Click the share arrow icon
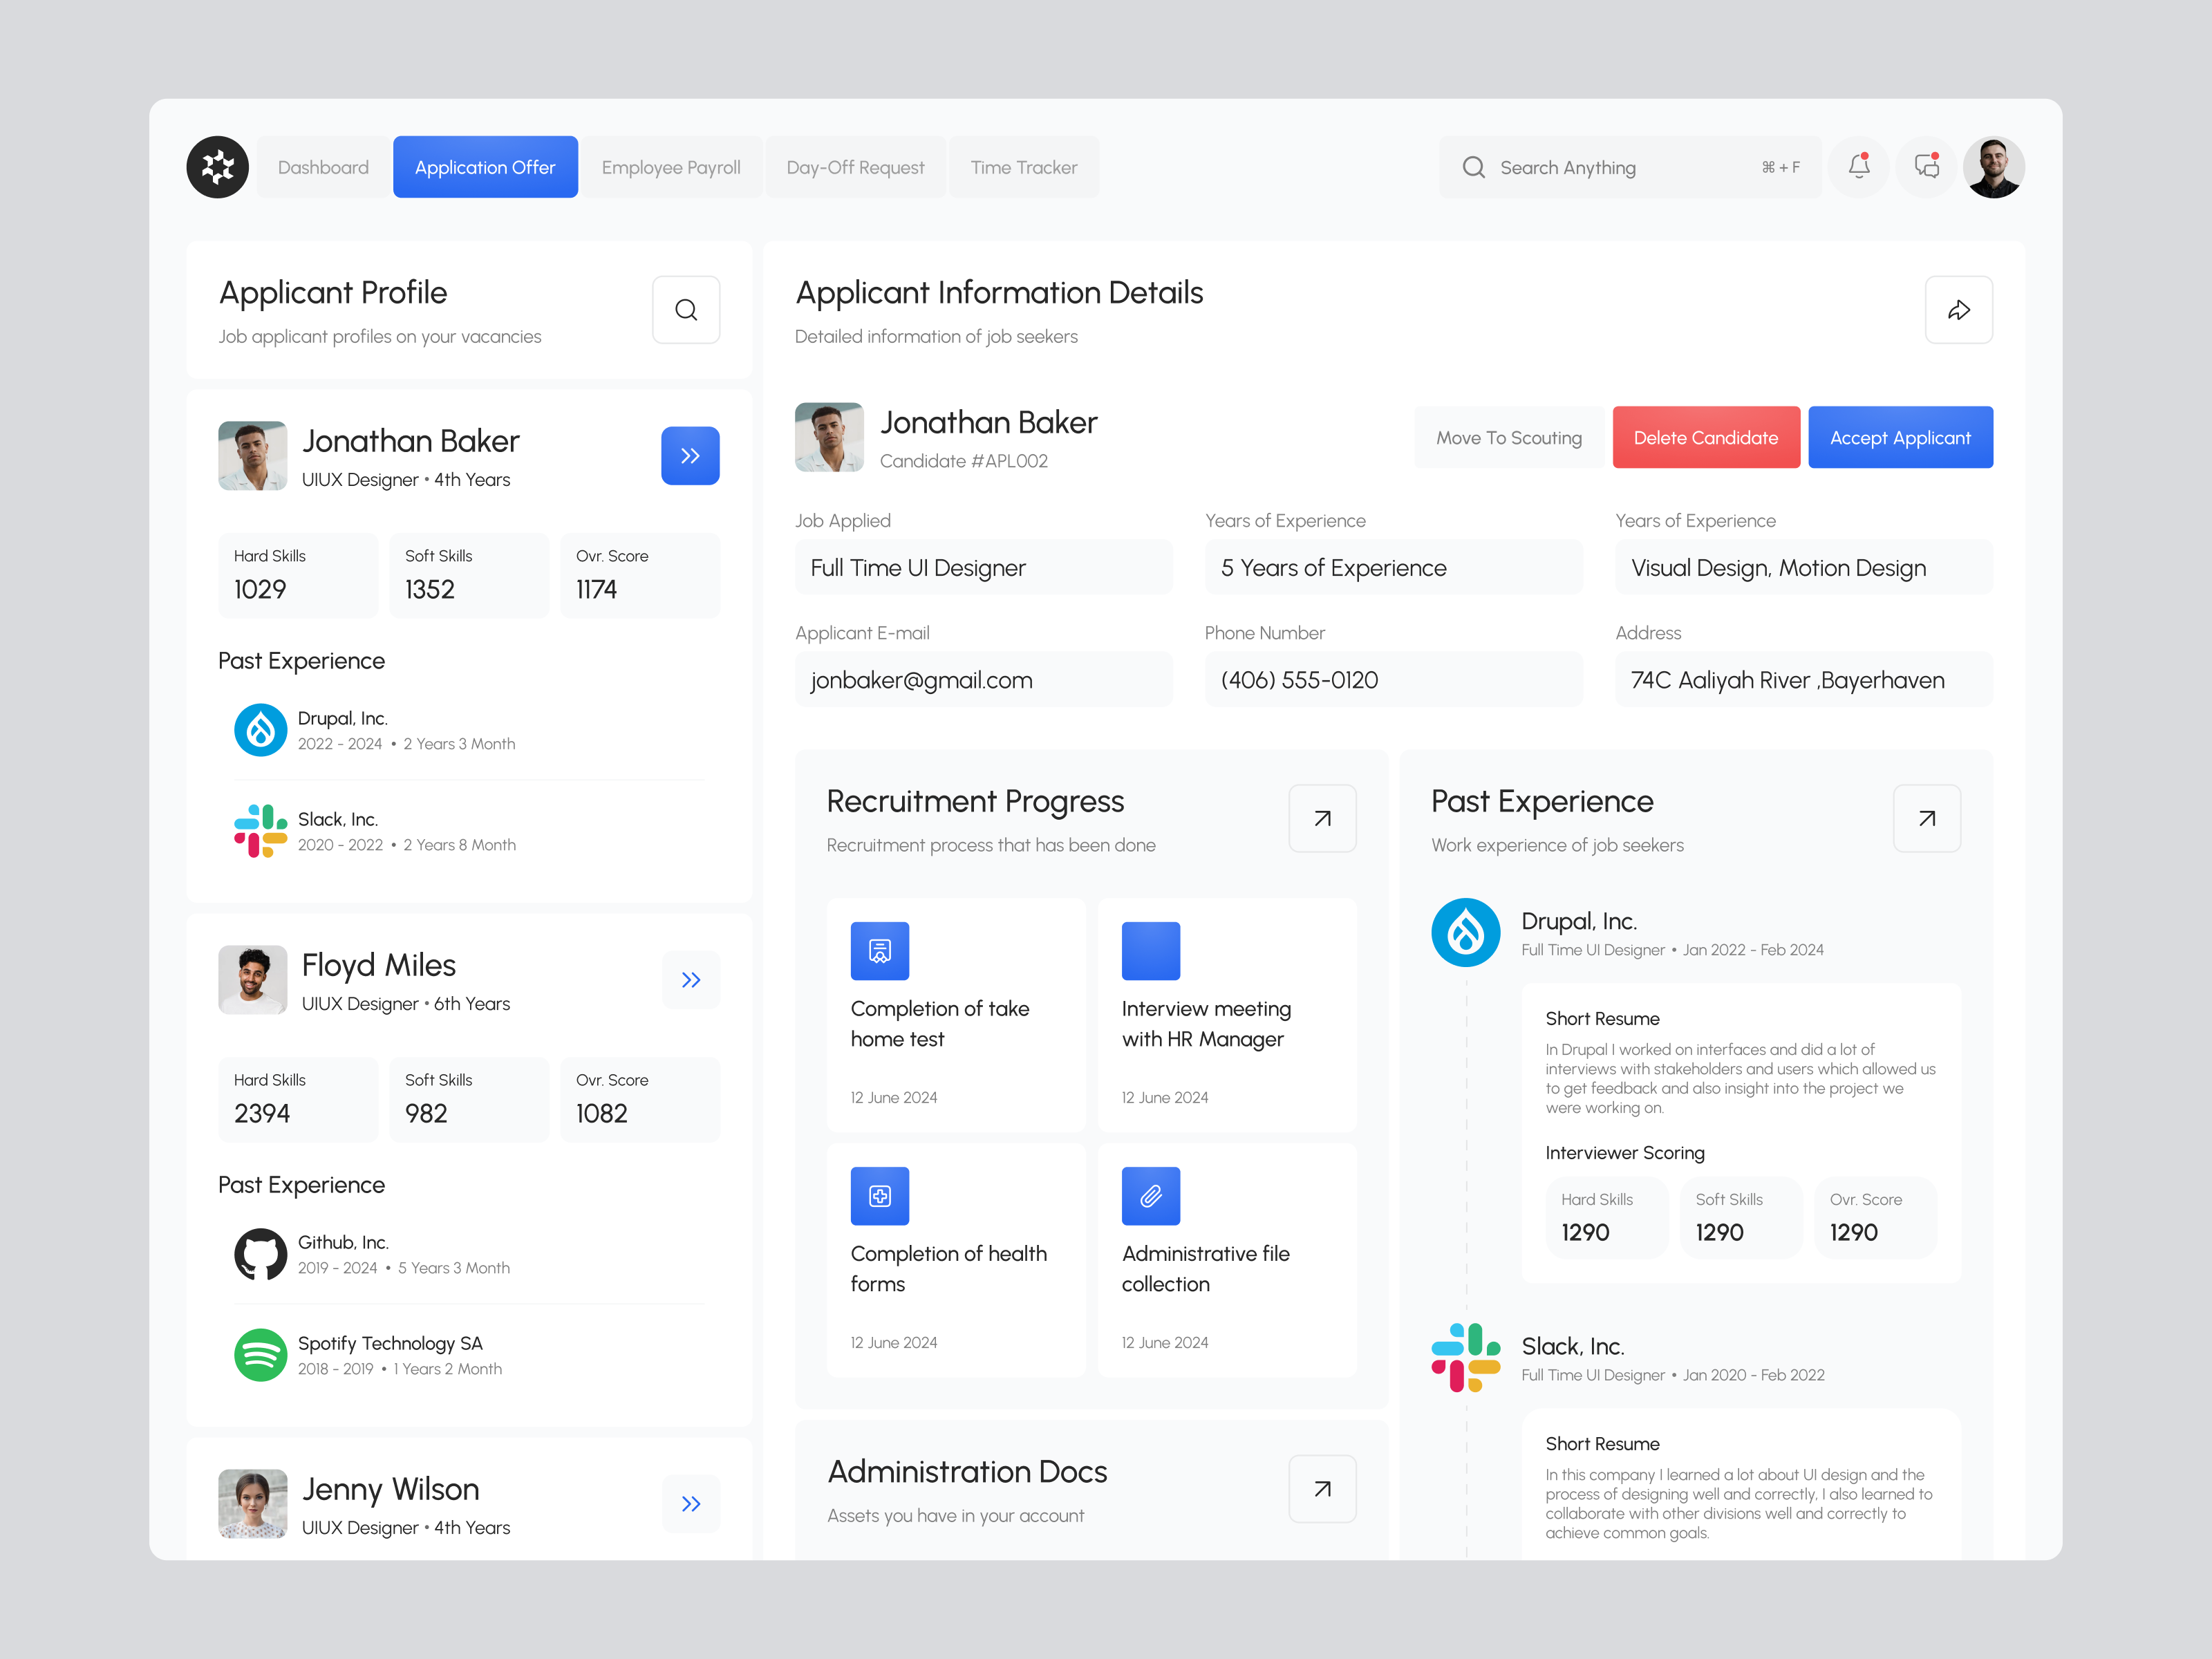Image resolution: width=2212 pixels, height=1659 pixels. coord(1958,310)
